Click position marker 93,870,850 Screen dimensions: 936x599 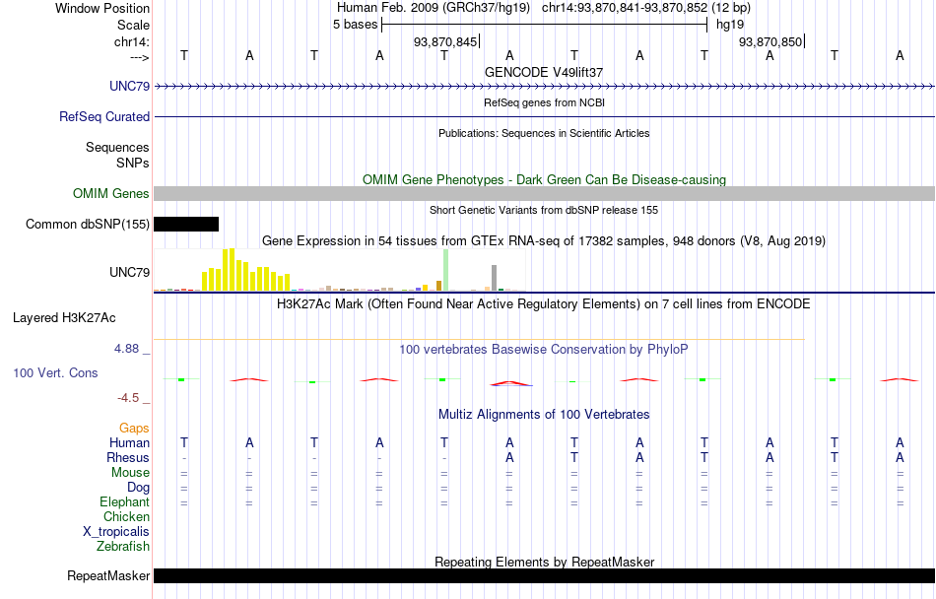tap(770, 41)
